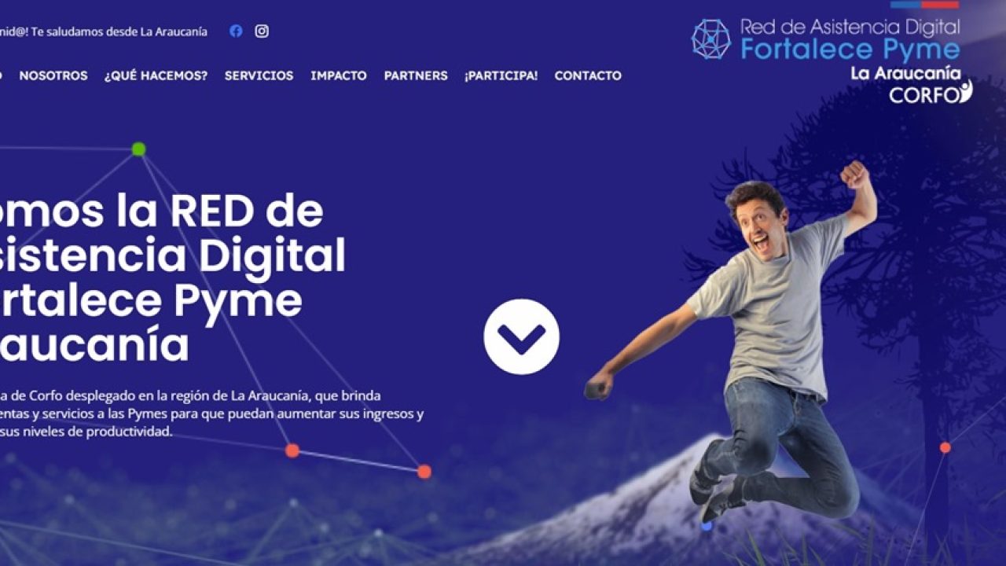Click the hero headline RED de Asistencia Digital
1006x566 pixels.
coord(173,278)
